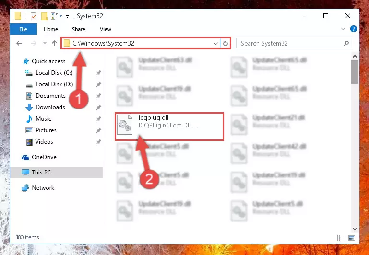This screenshot has width=369, height=255.
Task: Open Pictures in the sidebar
Action: [41, 130]
